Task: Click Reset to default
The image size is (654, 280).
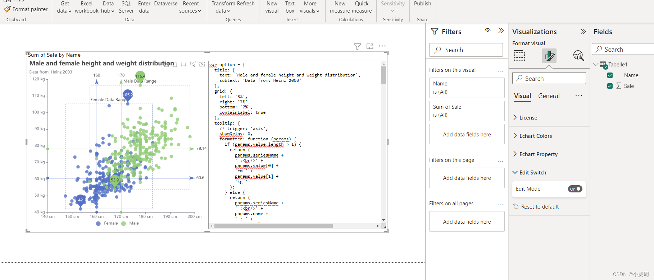Action: click(540, 207)
